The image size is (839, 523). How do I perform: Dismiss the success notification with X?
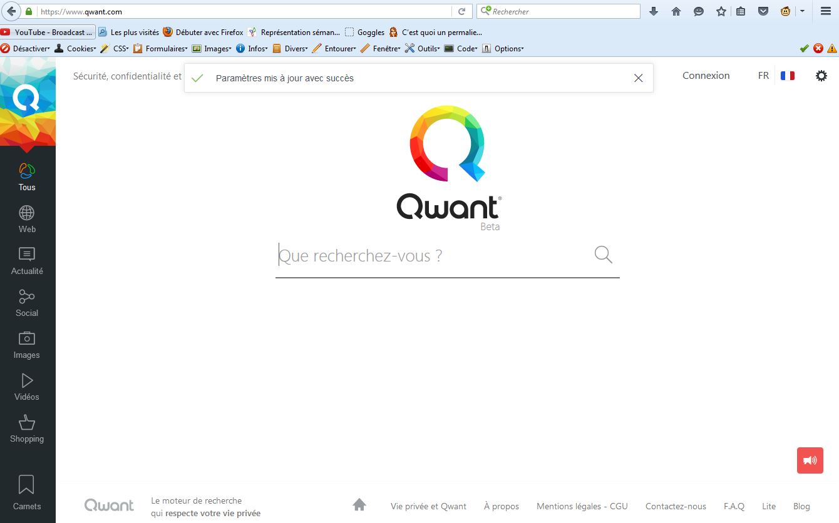[638, 78]
